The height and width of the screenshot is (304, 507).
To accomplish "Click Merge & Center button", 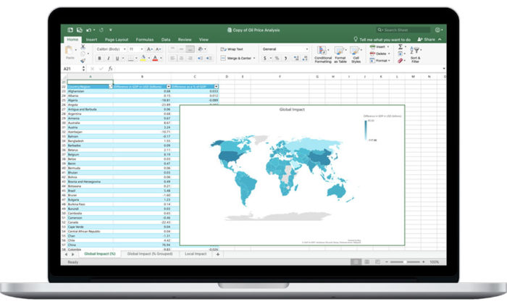I will [238, 58].
